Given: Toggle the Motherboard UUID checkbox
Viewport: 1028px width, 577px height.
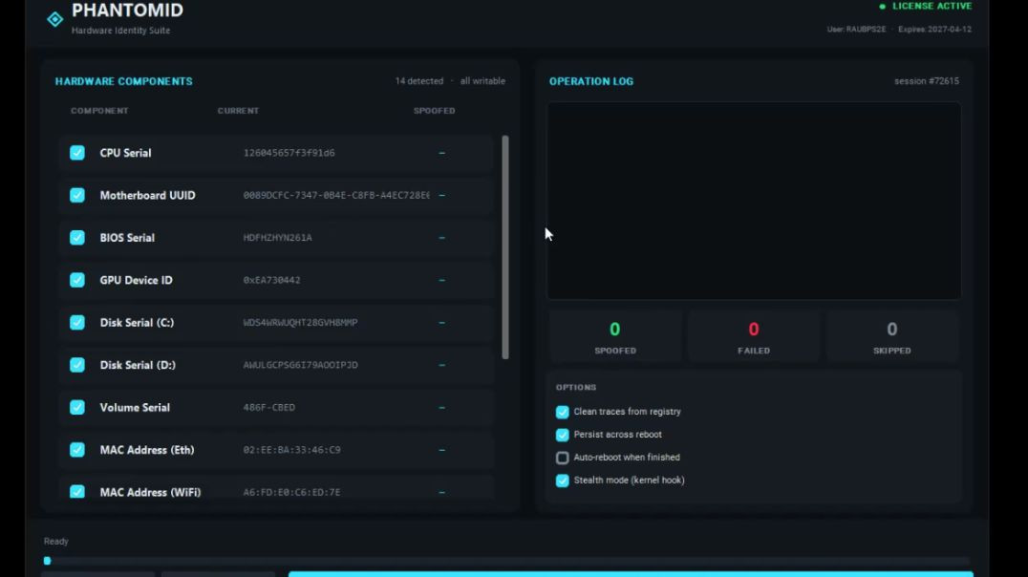Looking at the screenshot, I should 77,196.
